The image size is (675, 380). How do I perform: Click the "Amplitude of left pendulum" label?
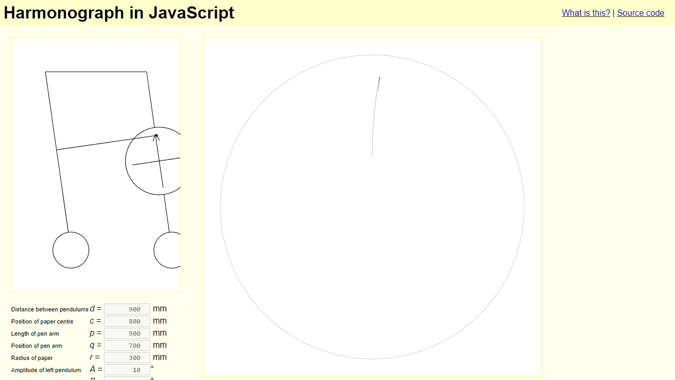46,370
